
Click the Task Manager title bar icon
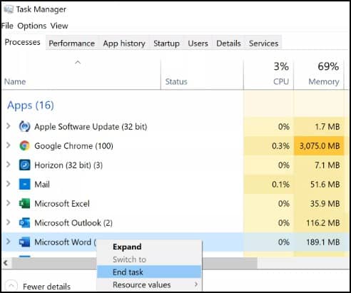(x=9, y=9)
